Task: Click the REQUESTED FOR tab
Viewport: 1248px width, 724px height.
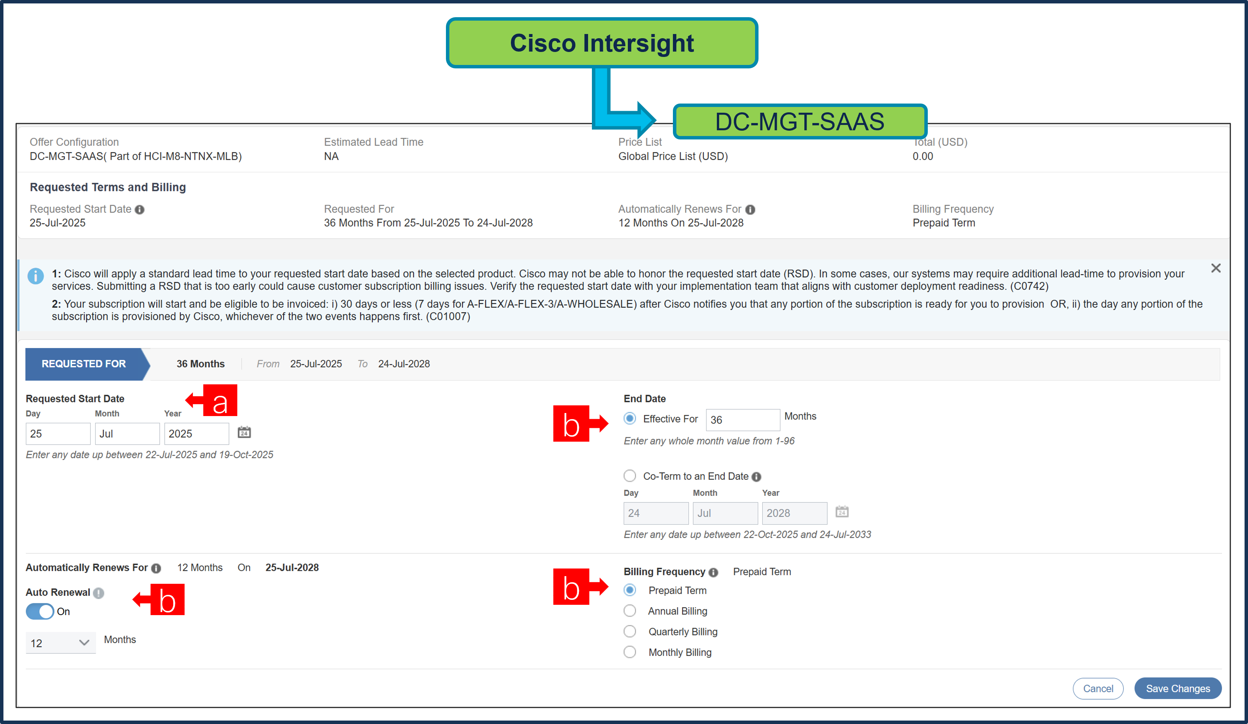Action: click(84, 363)
